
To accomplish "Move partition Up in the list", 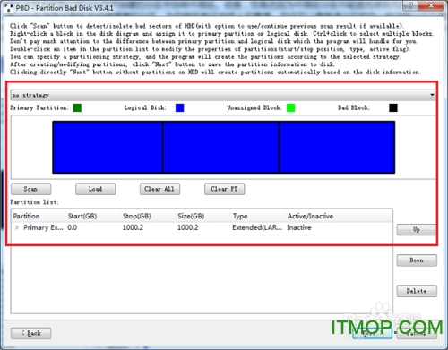I will [x=417, y=230].
